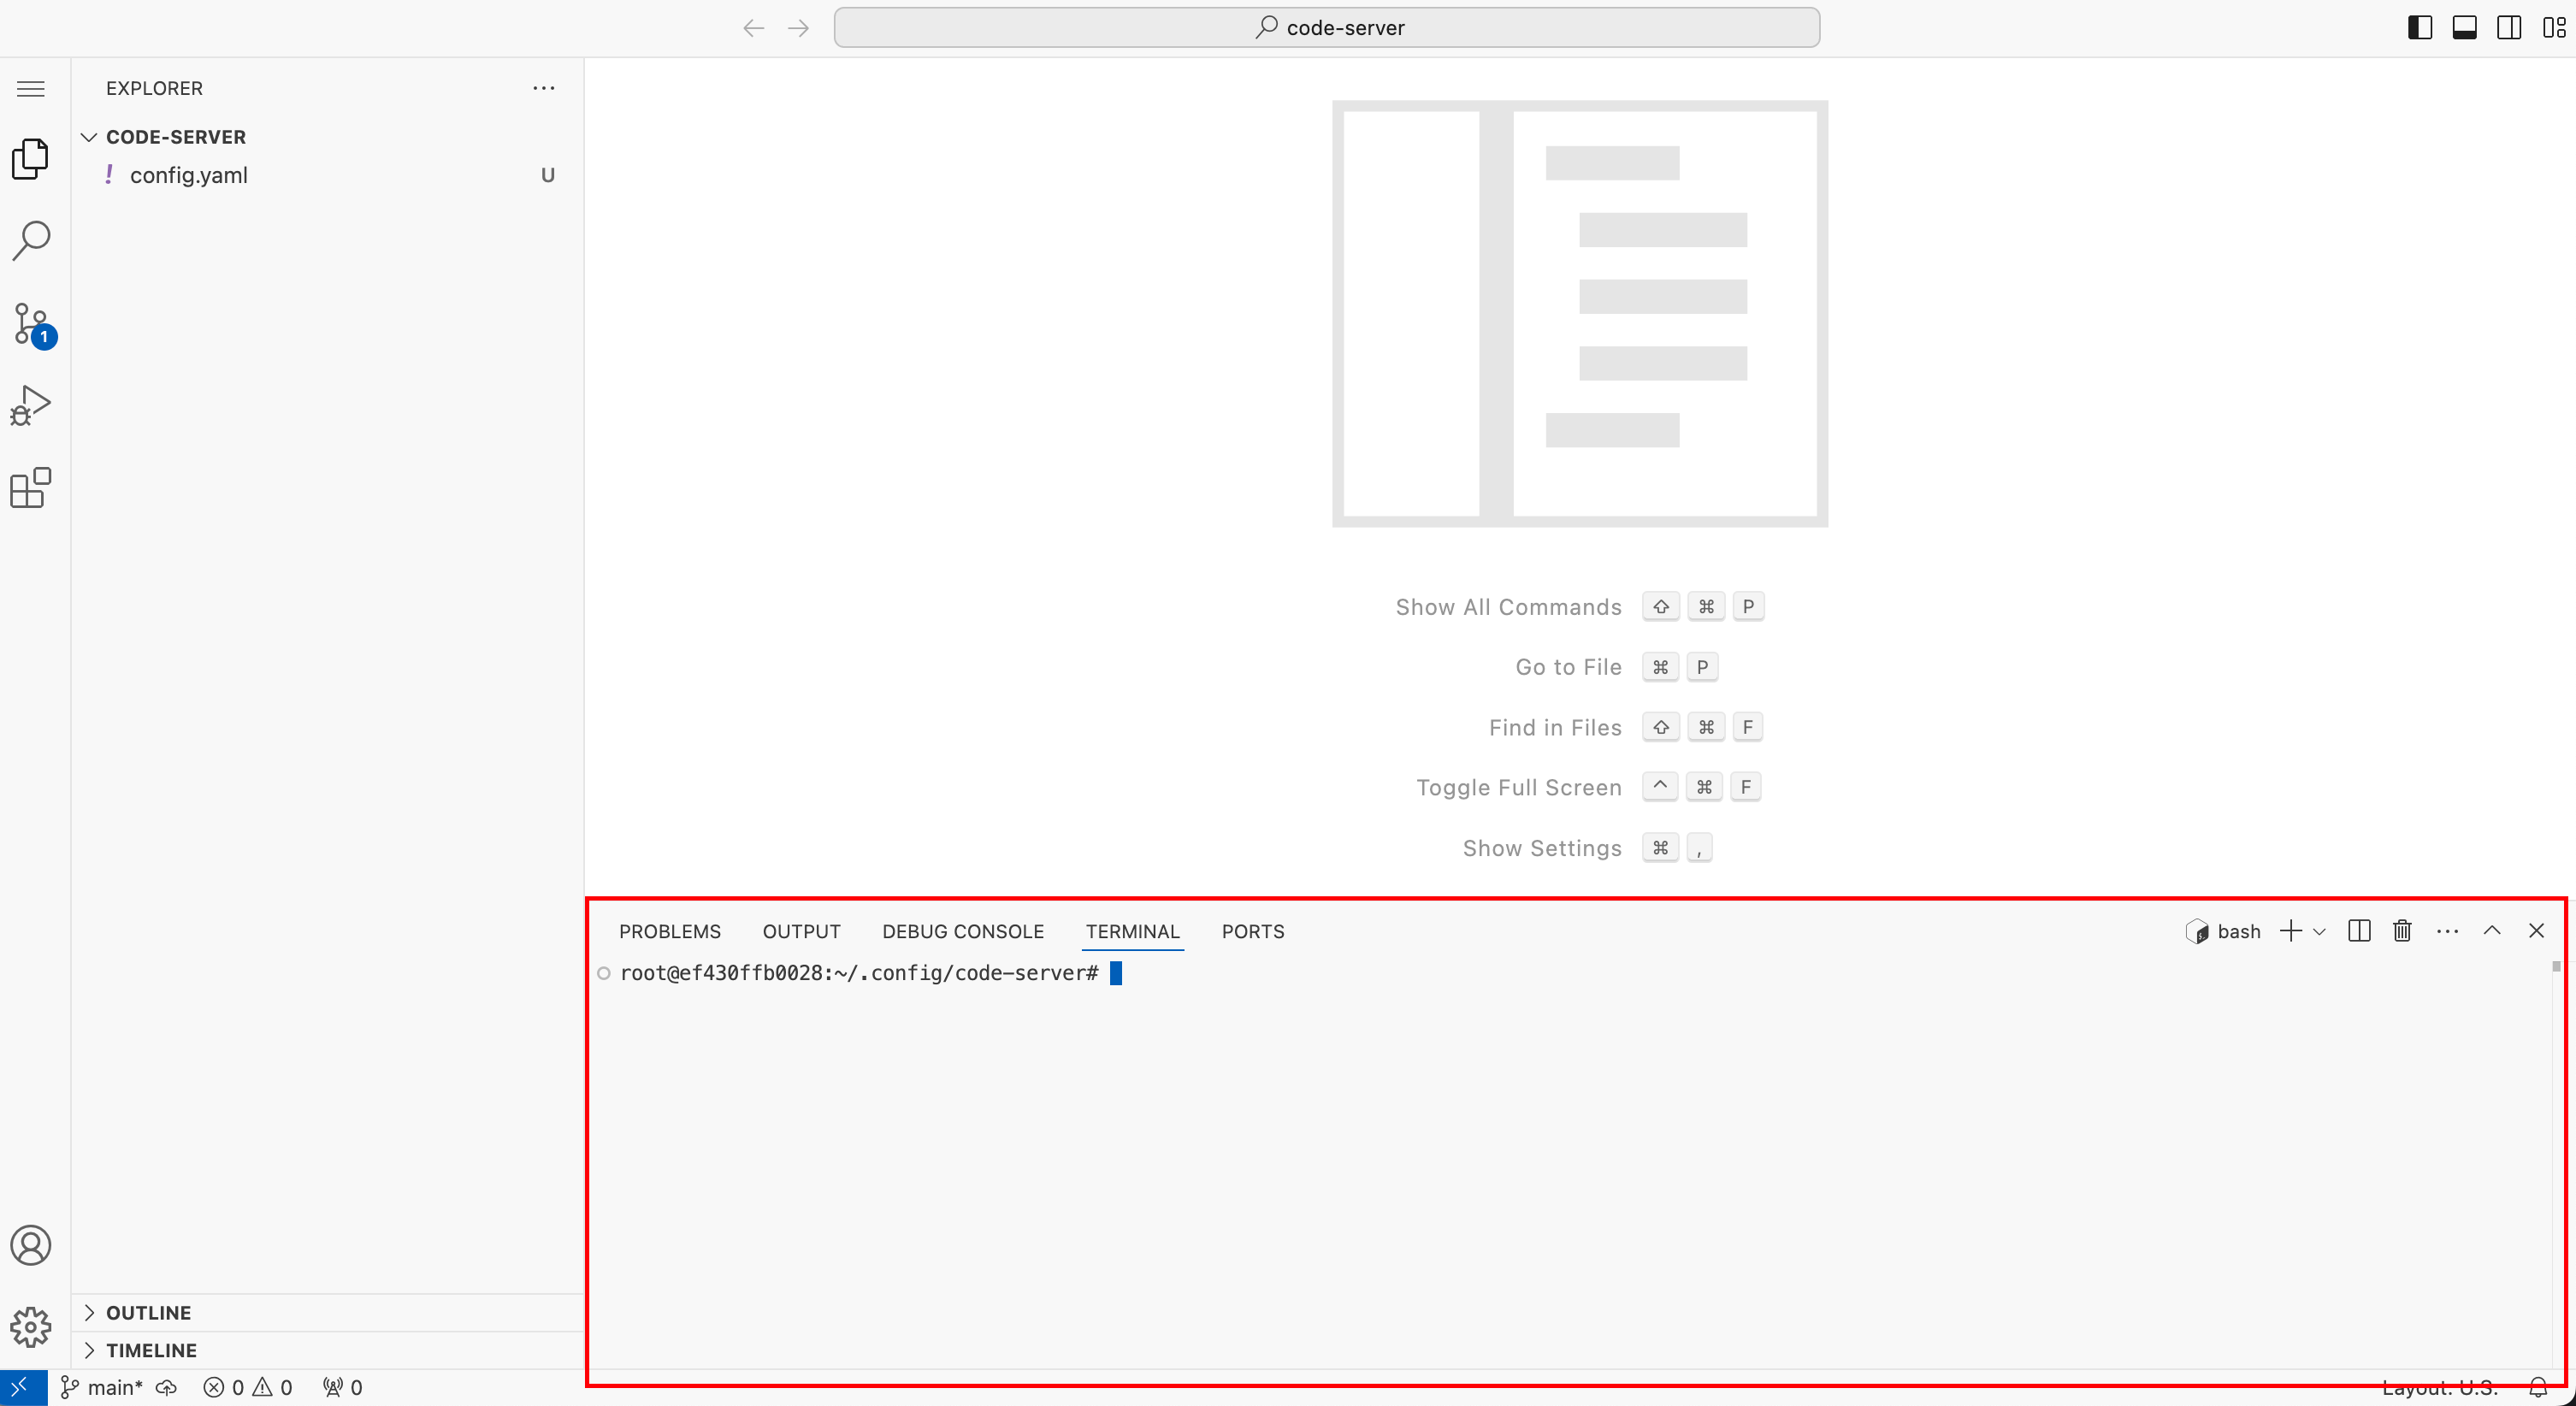
Task: Toggle the primary side bar visibility
Action: point(2420,28)
